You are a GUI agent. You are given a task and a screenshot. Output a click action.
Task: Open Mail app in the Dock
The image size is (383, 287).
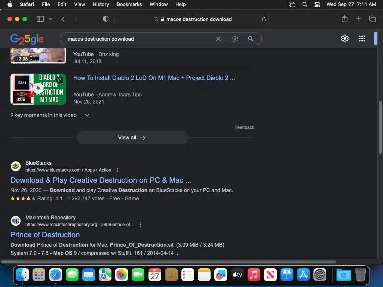(x=88, y=275)
